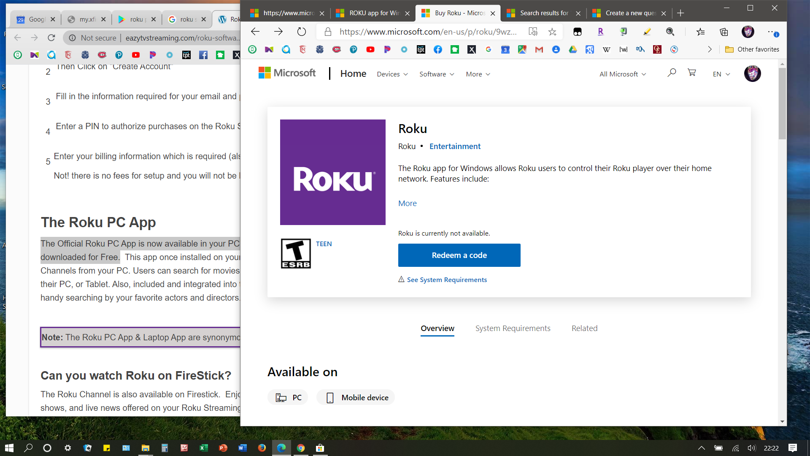Screen dimensions: 810x456
Task: Click Edge forward arrow button
Action: coord(278,32)
